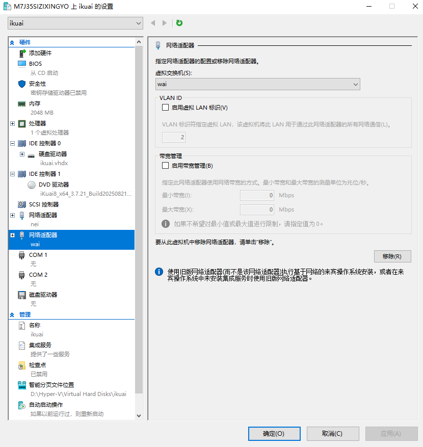
Task: Click the DVD drive disc icon
Action: coord(32,185)
